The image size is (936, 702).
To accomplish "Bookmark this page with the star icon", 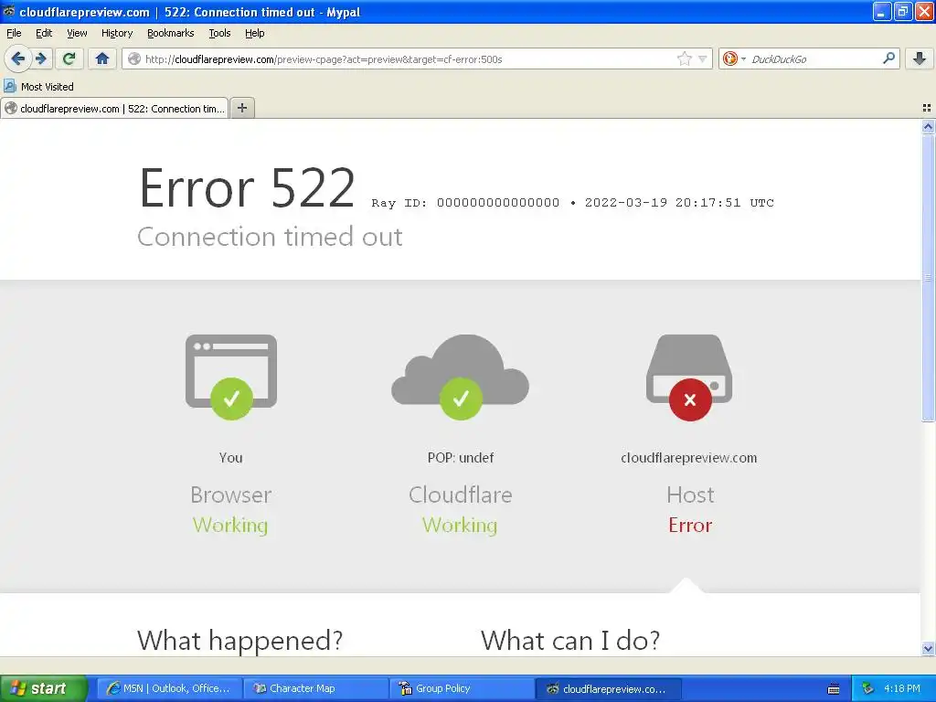I will click(684, 58).
